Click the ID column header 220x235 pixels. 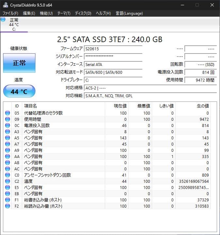(17, 106)
